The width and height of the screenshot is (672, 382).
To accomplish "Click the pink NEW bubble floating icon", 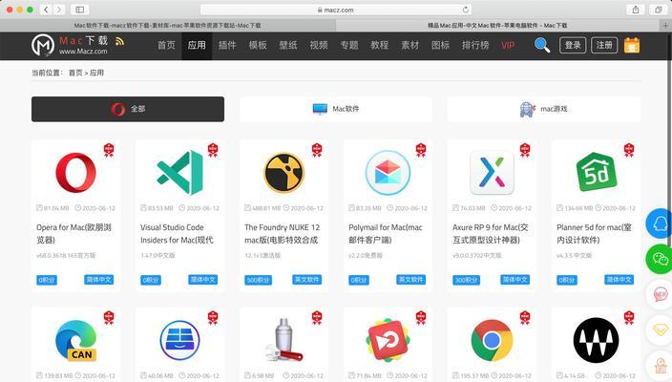I will (x=660, y=294).
